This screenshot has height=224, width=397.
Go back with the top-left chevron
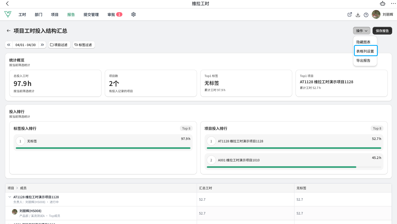7,4
